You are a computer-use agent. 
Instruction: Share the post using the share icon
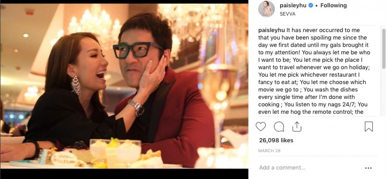297,126
